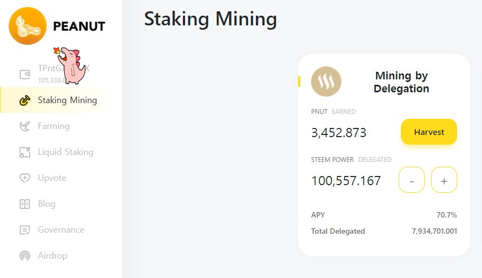Navigate to the Blog page

tap(47, 204)
